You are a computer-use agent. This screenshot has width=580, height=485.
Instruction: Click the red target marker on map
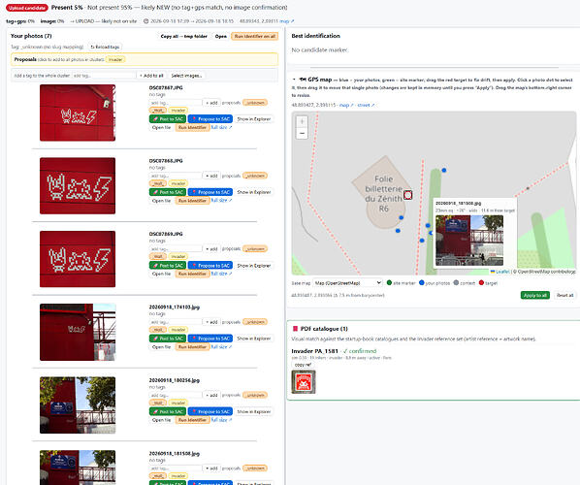[407, 195]
